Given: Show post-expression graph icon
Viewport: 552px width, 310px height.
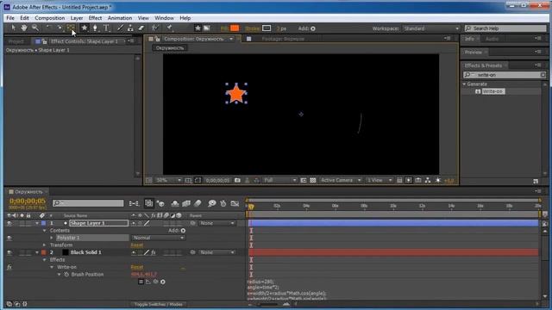Looking at the screenshot, I should click(147, 282).
